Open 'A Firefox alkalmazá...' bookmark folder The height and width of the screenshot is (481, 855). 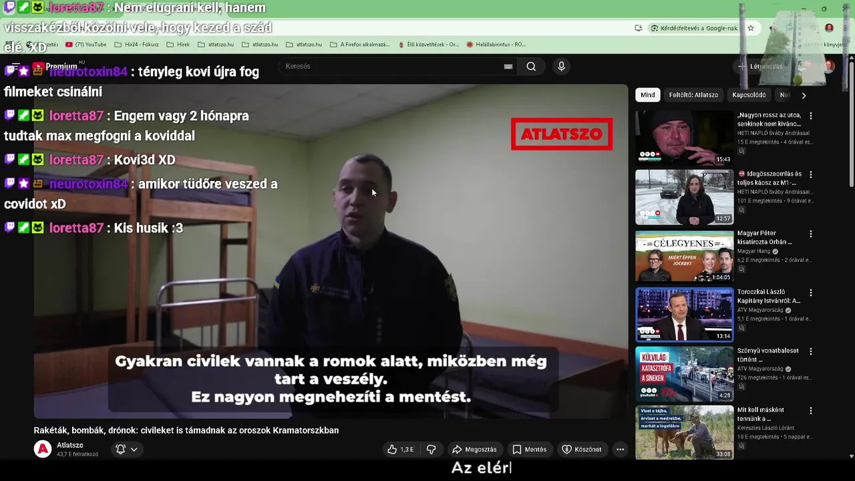(x=360, y=45)
